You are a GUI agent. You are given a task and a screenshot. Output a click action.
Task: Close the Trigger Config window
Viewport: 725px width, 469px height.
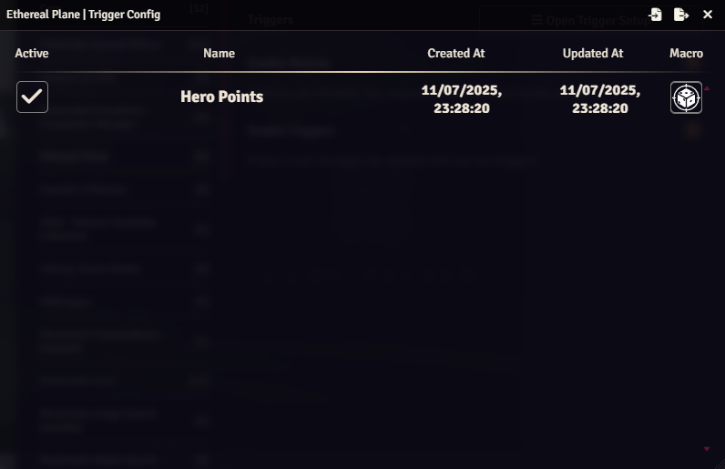(x=708, y=15)
